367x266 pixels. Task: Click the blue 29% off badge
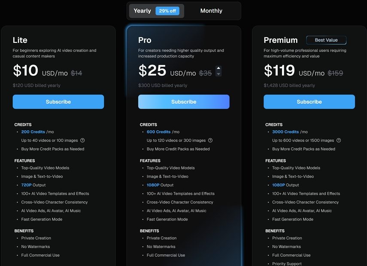[168, 11]
